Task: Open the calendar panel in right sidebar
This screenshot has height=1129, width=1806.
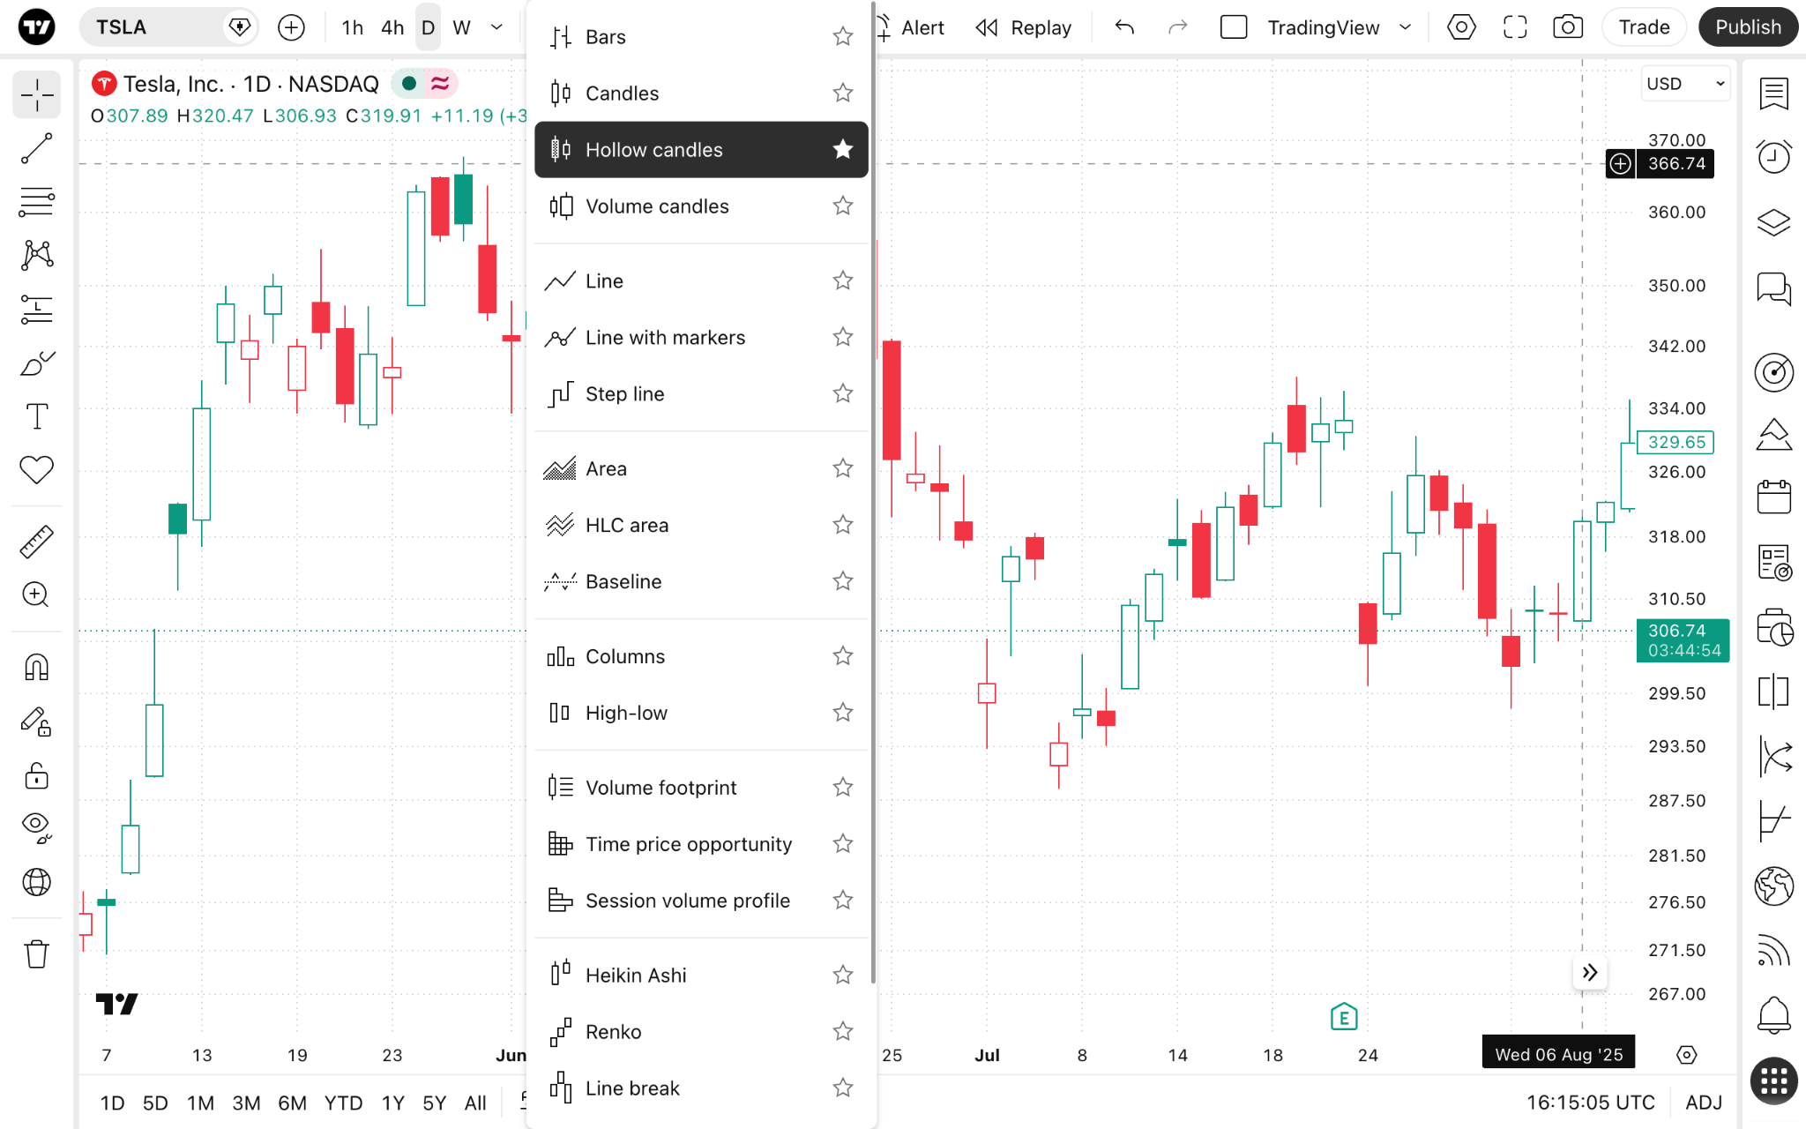Action: (x=1773, y=497)
